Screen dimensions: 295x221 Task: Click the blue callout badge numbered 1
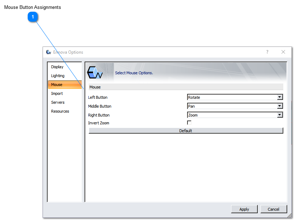pyautogui.click(x=33, y=17)
